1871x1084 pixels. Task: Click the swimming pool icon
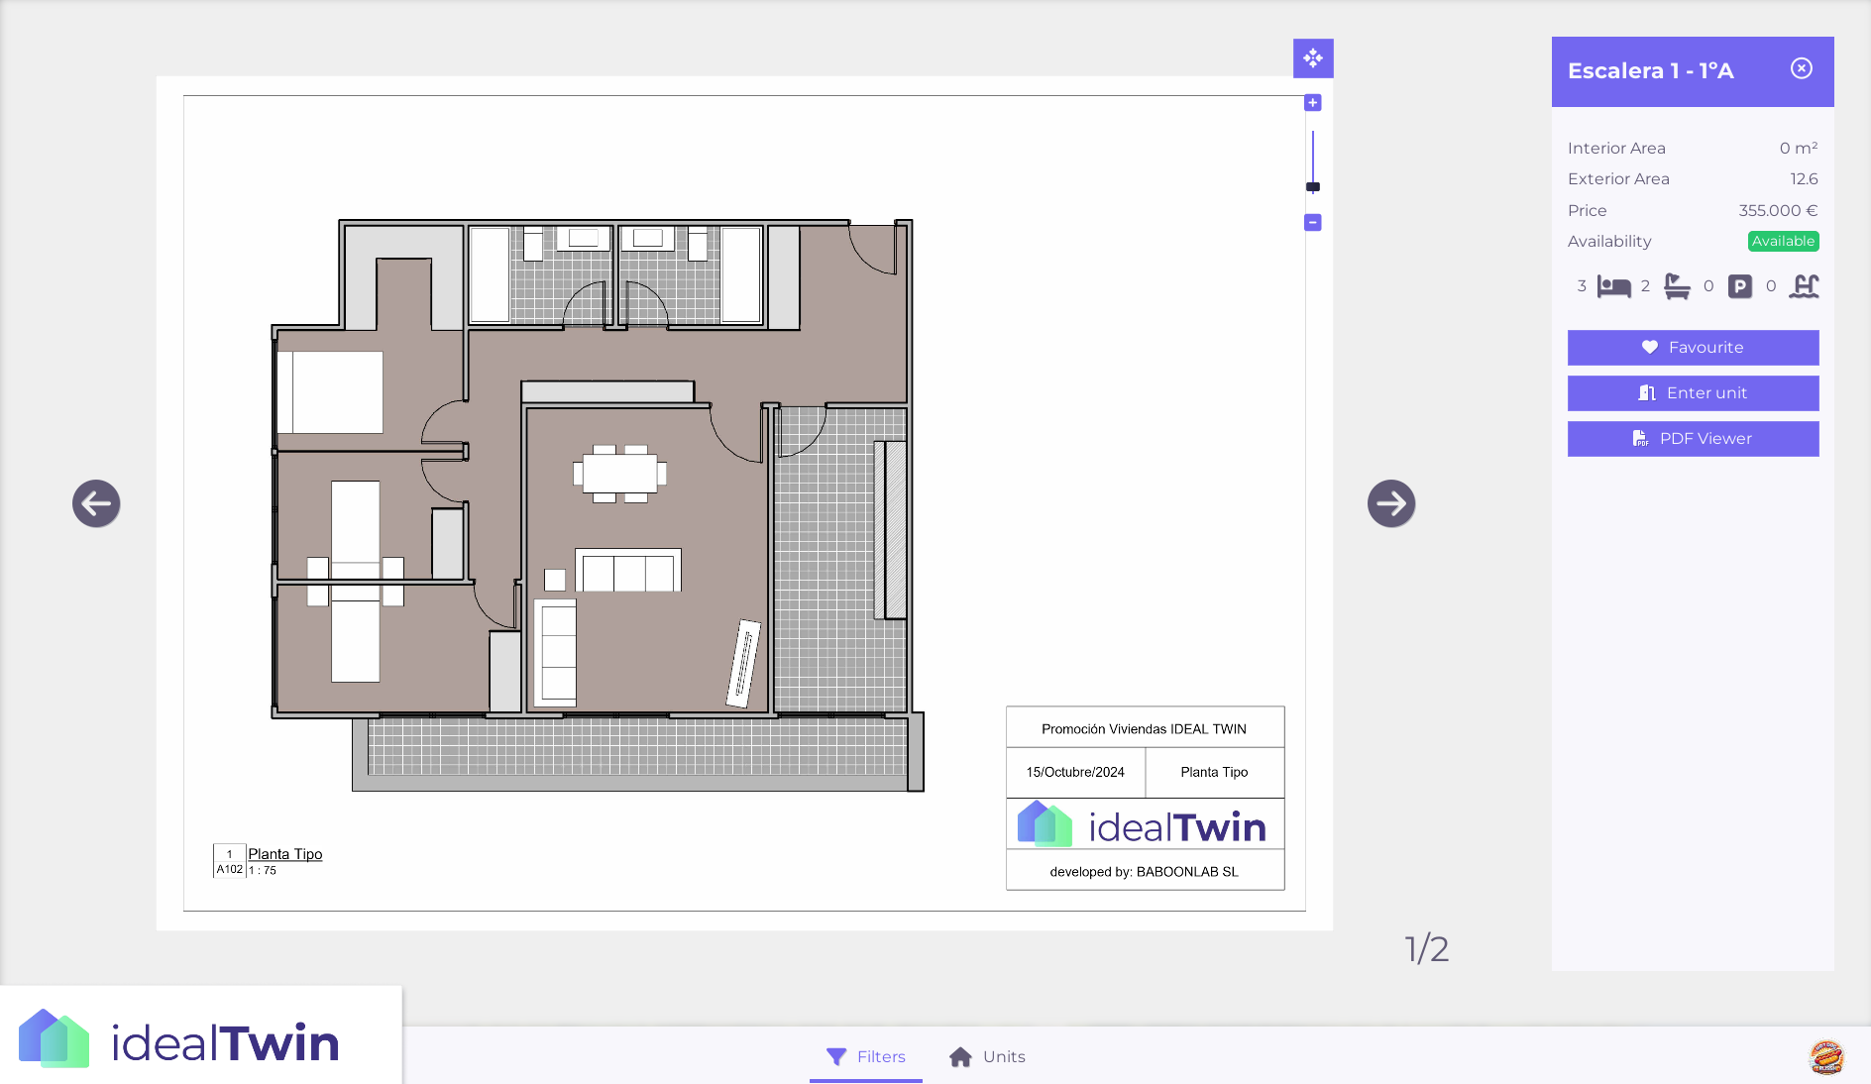1804,286
